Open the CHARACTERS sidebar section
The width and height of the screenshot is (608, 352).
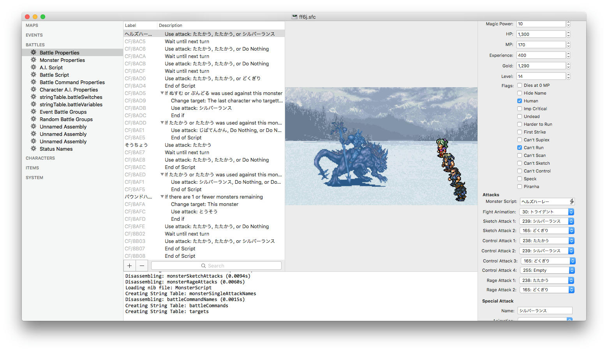click(40, 158)
